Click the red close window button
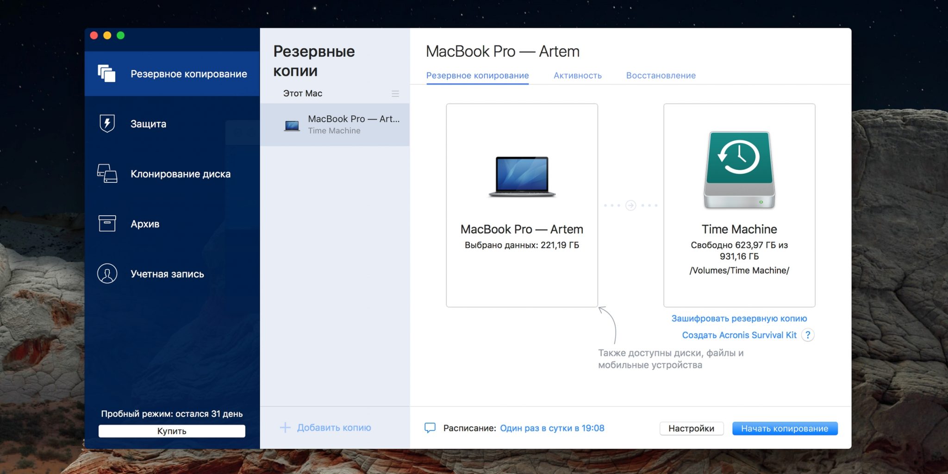Screen dimensions: 948x474 click(x=94, y=36)
